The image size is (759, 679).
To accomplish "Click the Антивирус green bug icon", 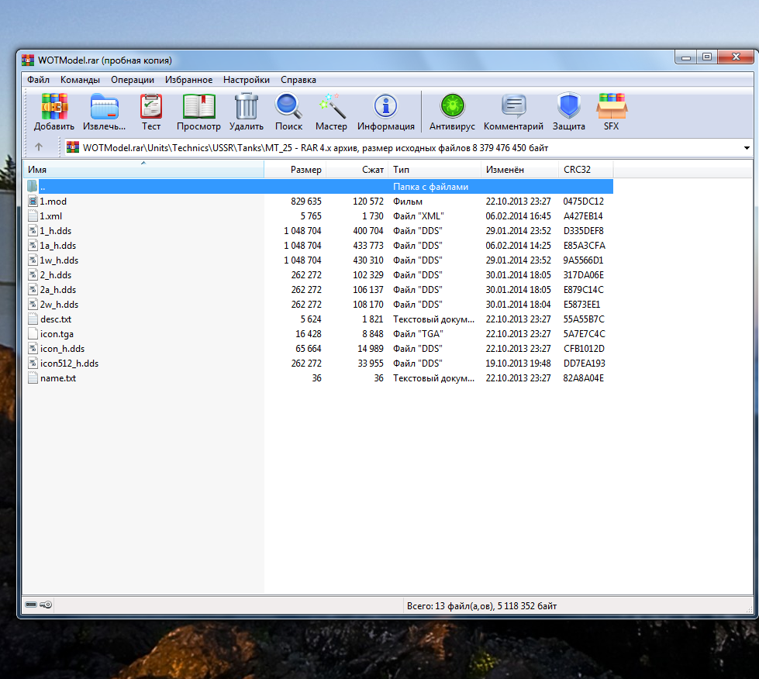I will 453,106.
